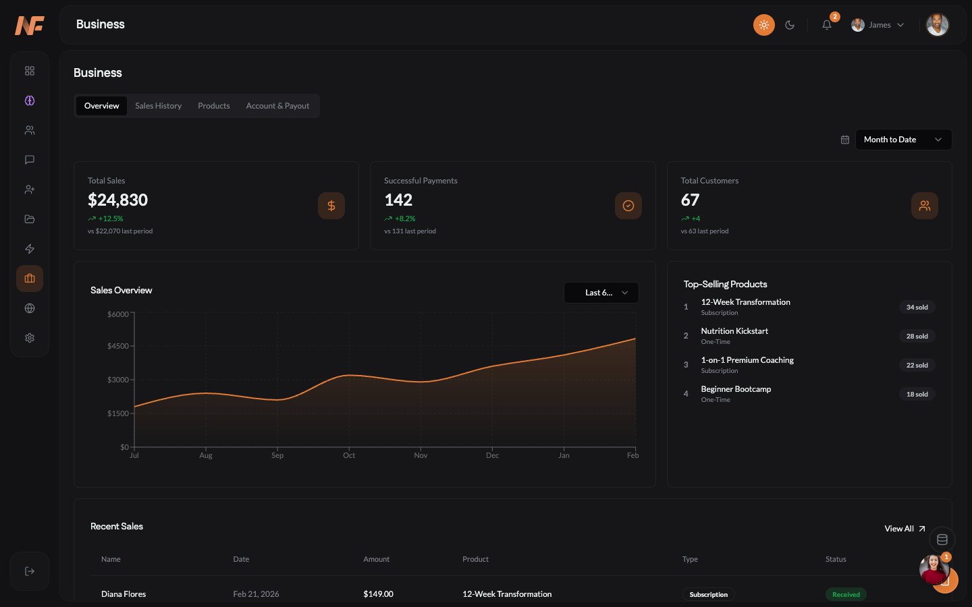Select the brain AI icon in sidebar

point(29,100)
